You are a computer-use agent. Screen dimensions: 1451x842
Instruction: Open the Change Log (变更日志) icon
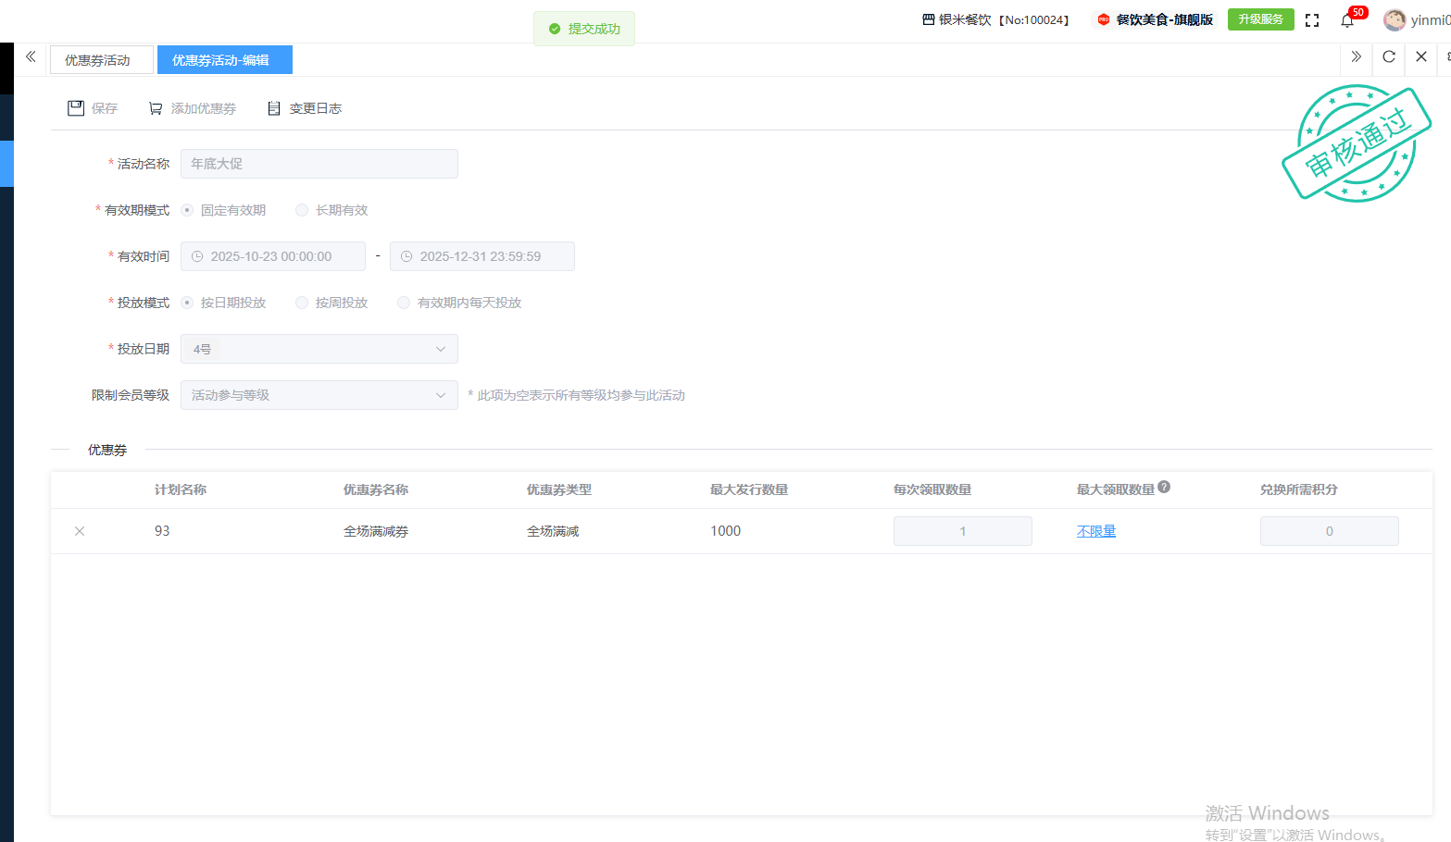click(273, 108)
